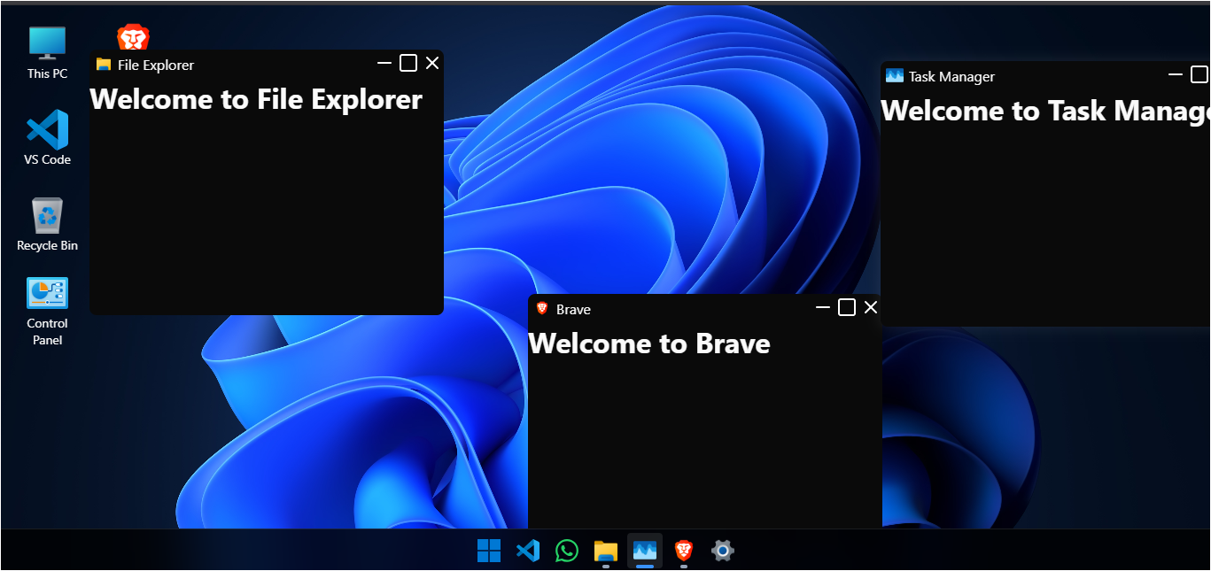Open the VS Code desktop shortcut
This screenshot has height=571, width=1211.
(47, 129)
